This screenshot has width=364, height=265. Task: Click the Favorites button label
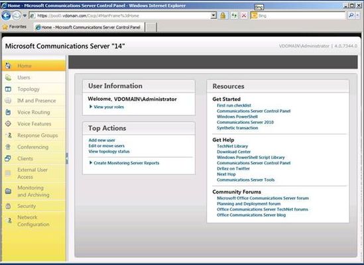18,26
